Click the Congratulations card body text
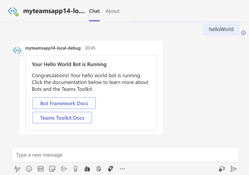The height and width of the screenshot is (175, 249). [x=90, y=82]
